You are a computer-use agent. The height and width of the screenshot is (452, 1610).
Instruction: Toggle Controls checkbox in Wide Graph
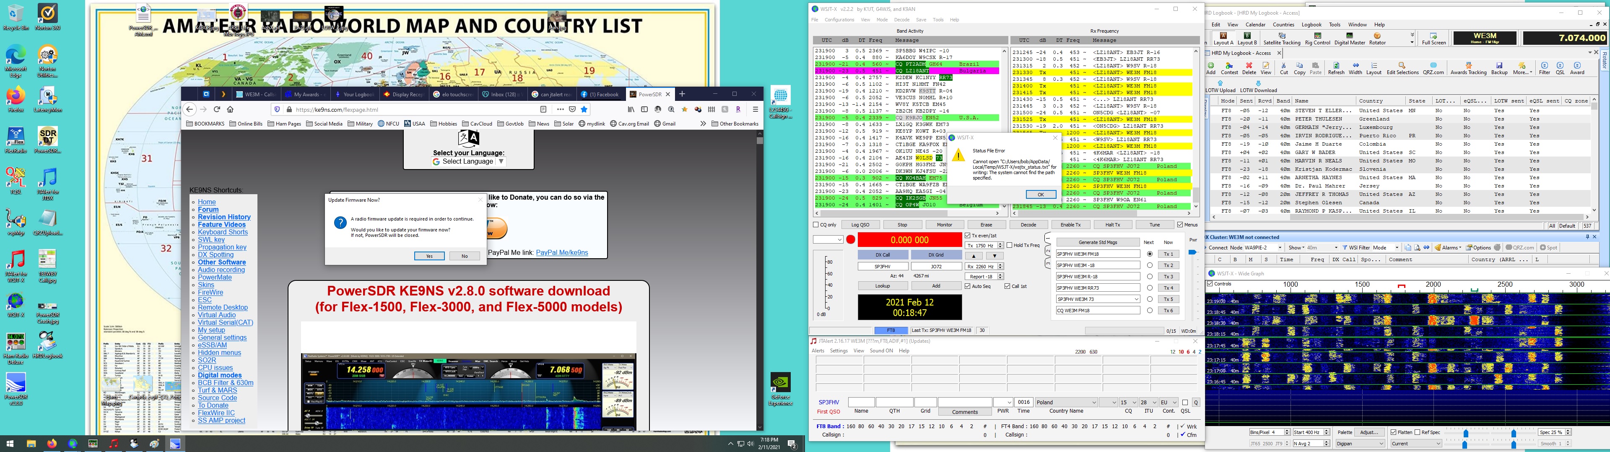point(1210,284)
